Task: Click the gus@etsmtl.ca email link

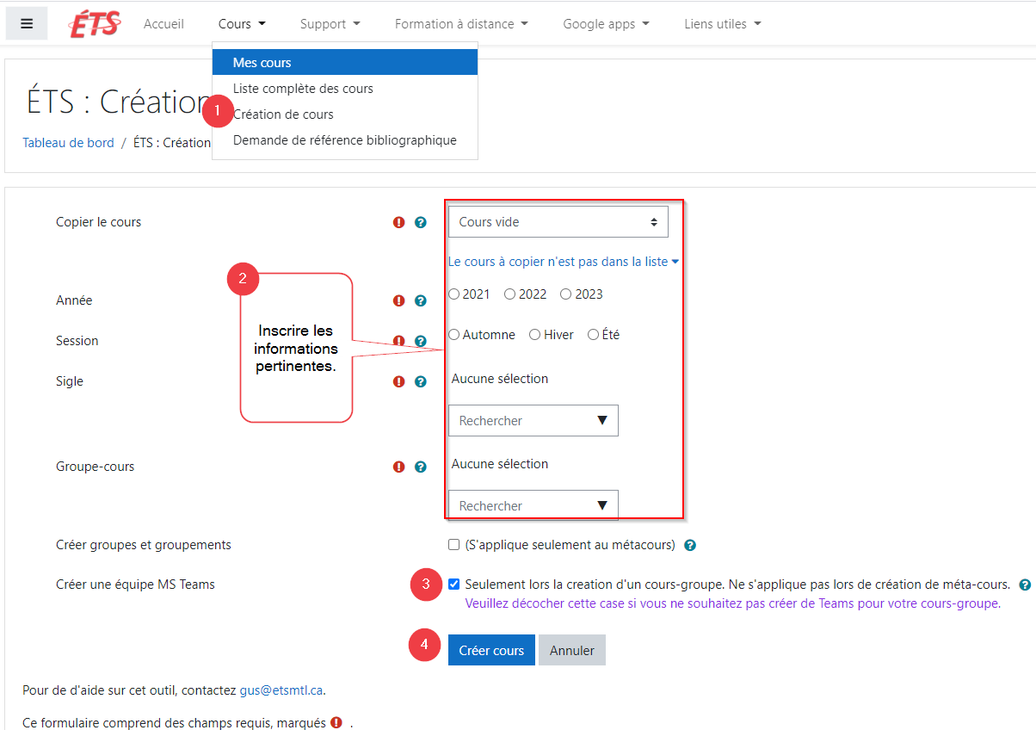Action: point(281,690)
